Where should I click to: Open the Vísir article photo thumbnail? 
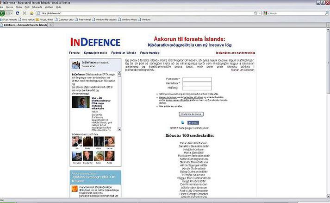tap(81, 102)
